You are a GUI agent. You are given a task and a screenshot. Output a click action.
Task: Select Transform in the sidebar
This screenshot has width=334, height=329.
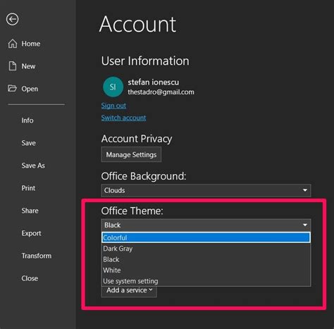pos(37,256)
